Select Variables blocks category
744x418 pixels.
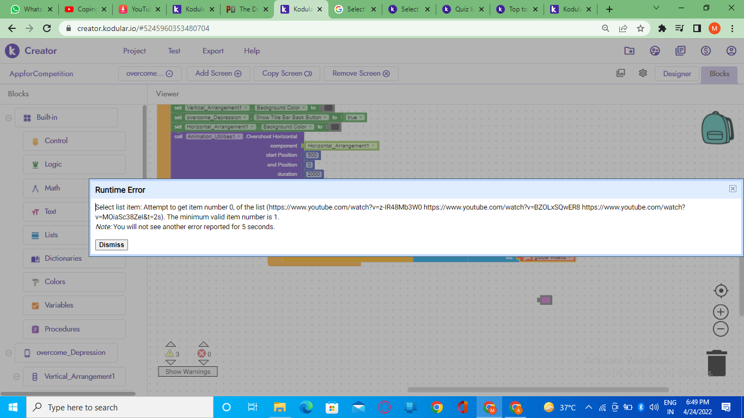74,305
